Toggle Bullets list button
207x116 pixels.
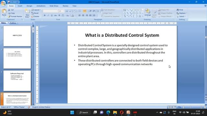click(80, 11)
